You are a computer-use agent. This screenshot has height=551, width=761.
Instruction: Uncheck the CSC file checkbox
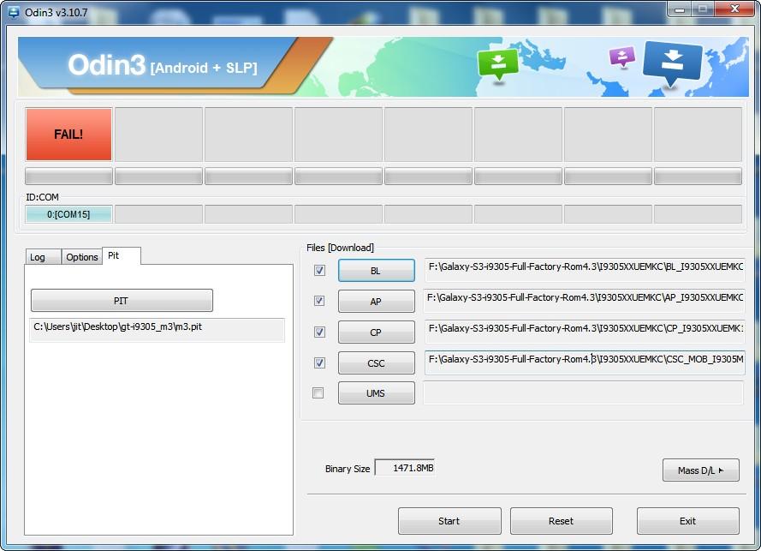tap(319, 362)
